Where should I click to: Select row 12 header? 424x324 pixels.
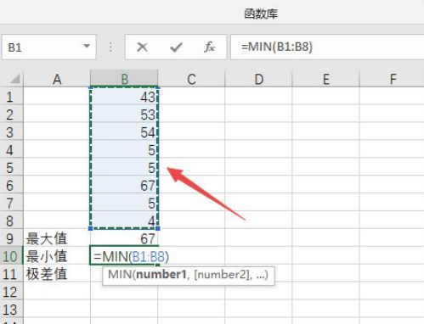[11, 291]
